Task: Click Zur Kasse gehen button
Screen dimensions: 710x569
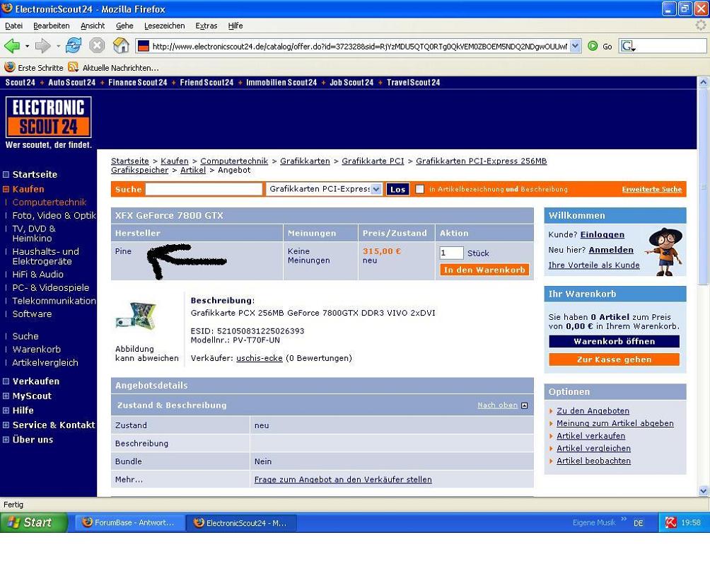Action: pyautogui.click(x=614, y=360)
